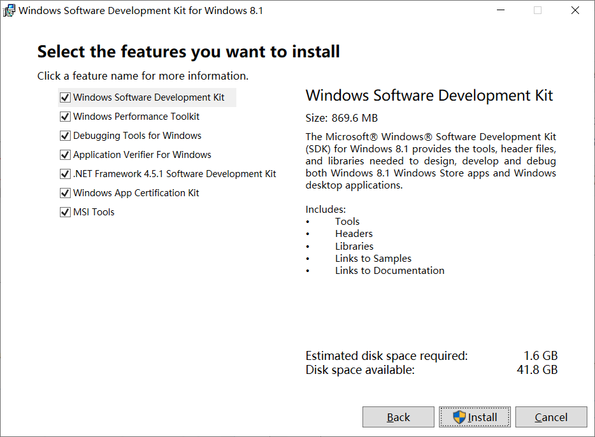595x437 pixels.
Task: Click the Tools entry under Includes
Action: pyautogui.click(x=347, y=222)
